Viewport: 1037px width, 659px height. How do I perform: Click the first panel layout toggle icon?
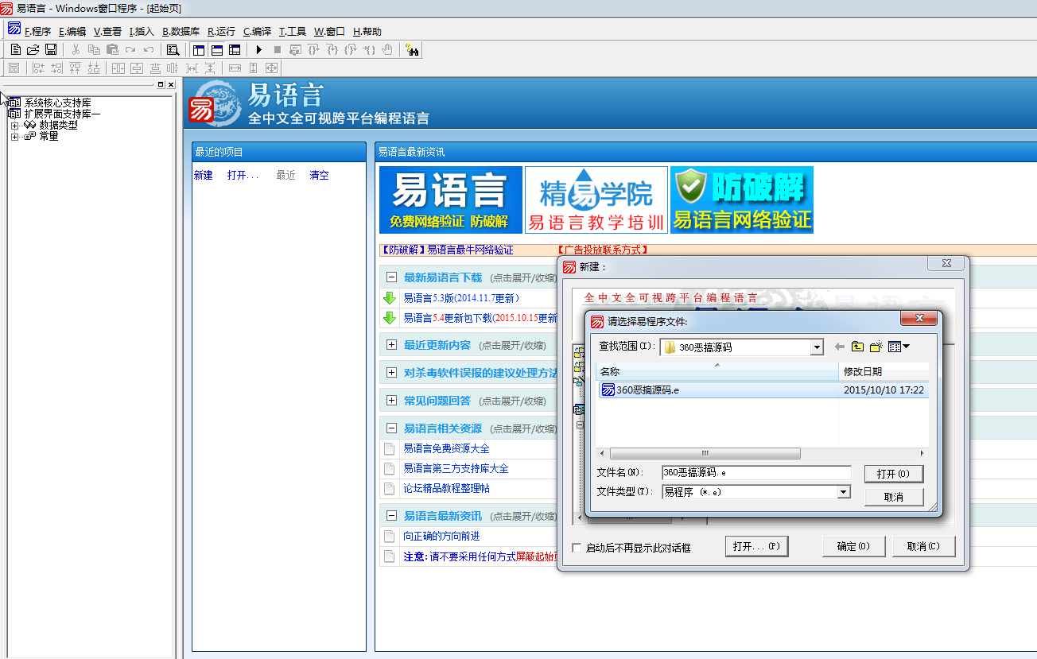[198, 49]
